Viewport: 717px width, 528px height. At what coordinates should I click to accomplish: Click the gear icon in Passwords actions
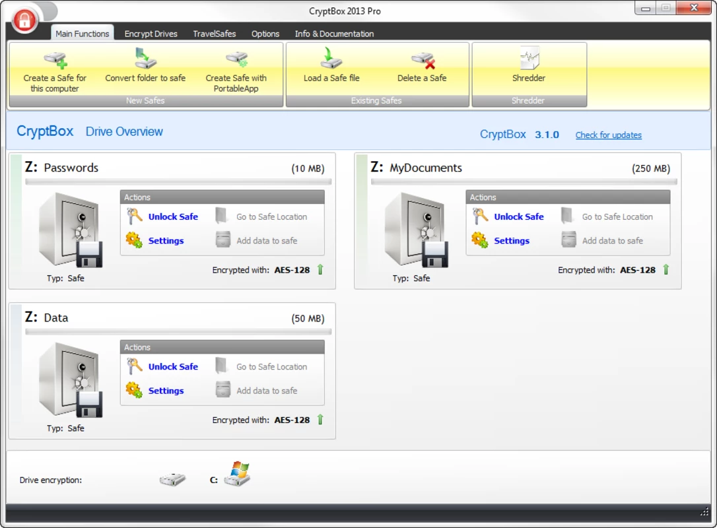134,240
